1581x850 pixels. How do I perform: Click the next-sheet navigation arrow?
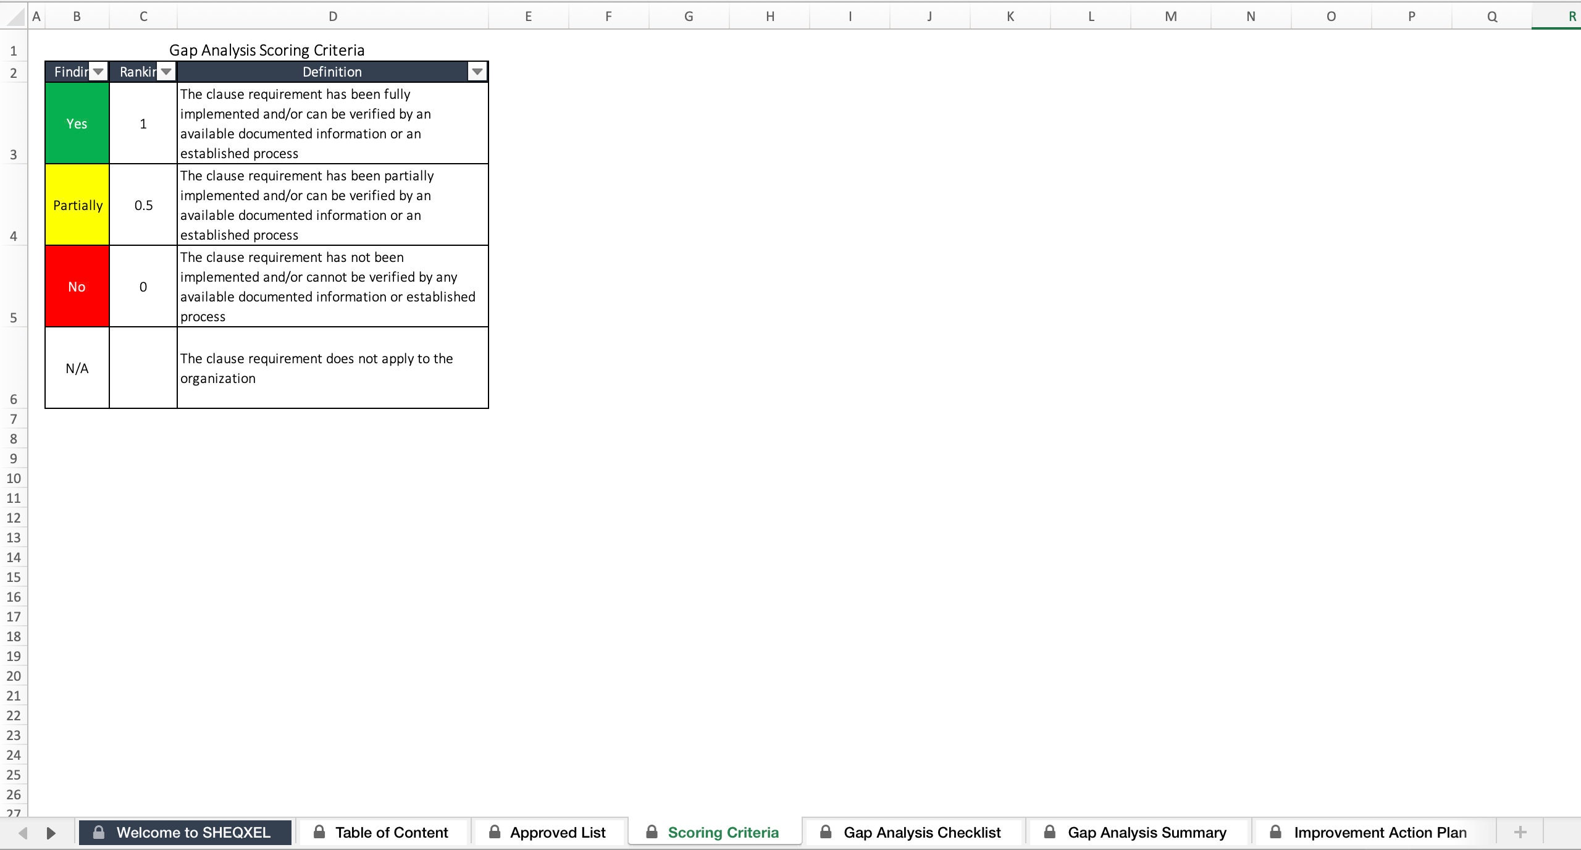[51, 832]
